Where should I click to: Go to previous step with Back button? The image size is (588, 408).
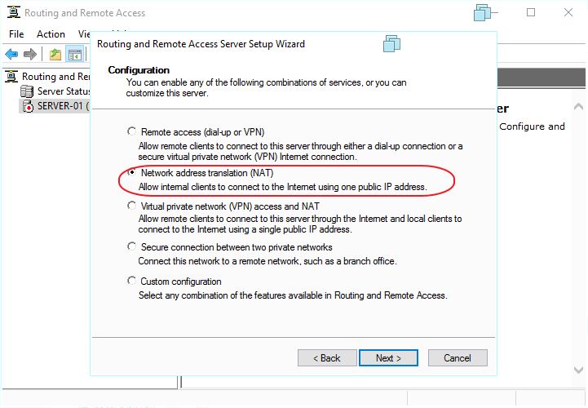[327, 357]
